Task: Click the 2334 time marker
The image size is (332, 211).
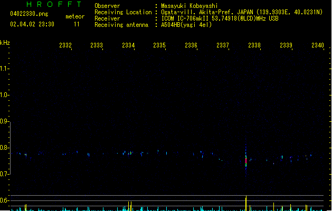Action: click(128, 45)
